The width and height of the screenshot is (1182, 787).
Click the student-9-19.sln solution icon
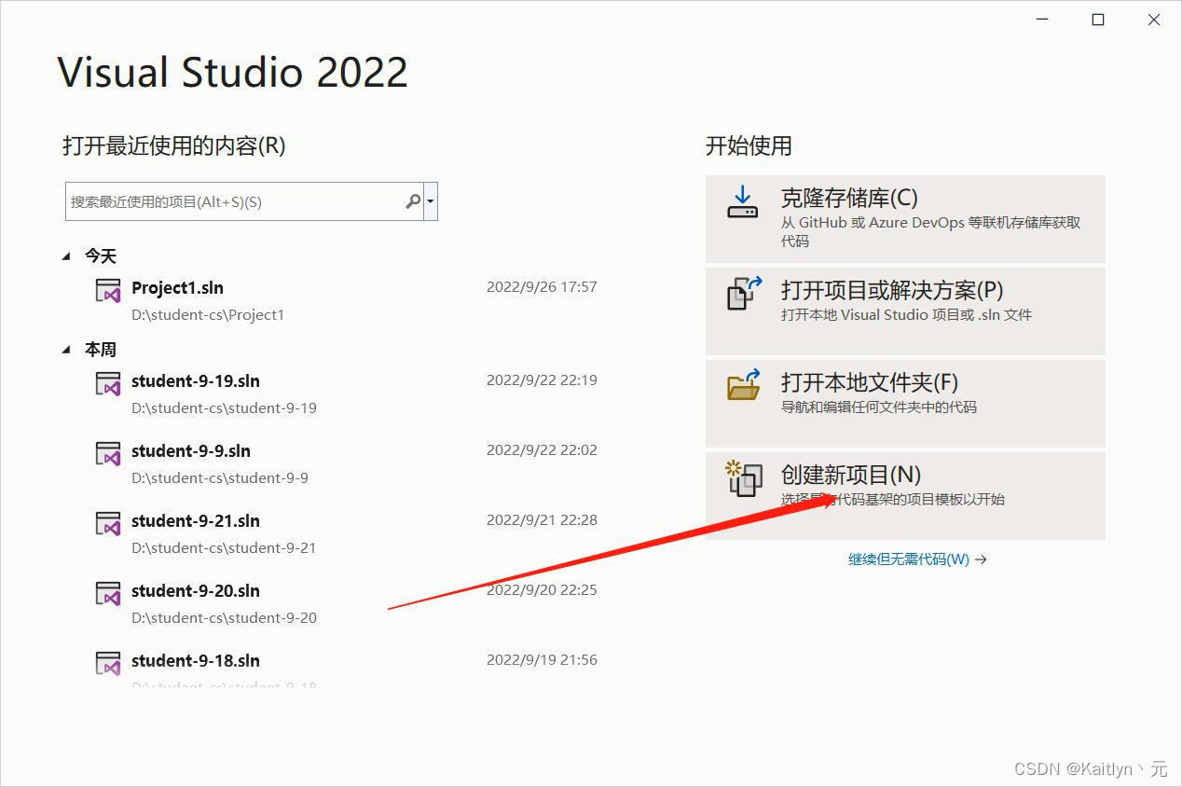108,383
